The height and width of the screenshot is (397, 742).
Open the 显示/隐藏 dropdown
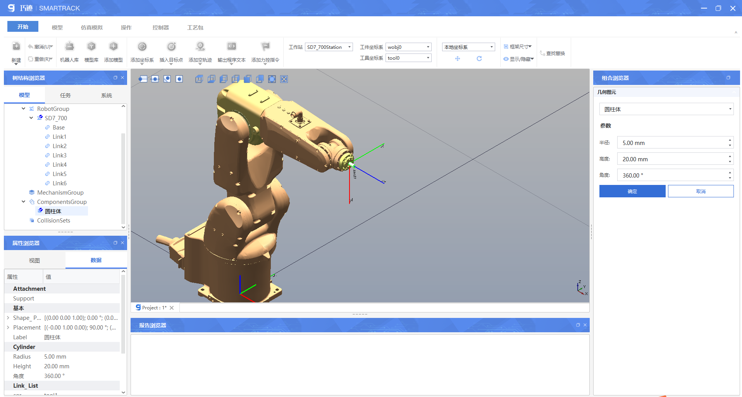(519, 59)
